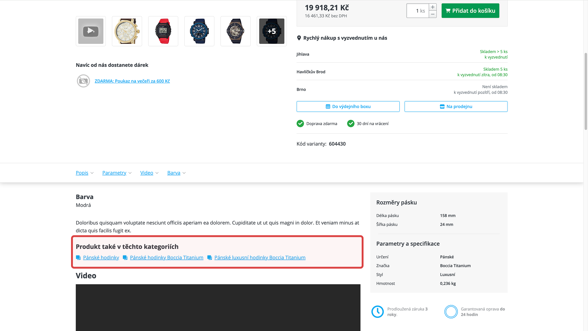Select Na prodejnu pickup button
Image resolution: width=588 pixels, height=331 pixels.
pyautogui.click(x=456, y=106)
